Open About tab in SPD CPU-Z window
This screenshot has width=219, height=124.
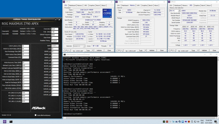(x=209, y=5)
